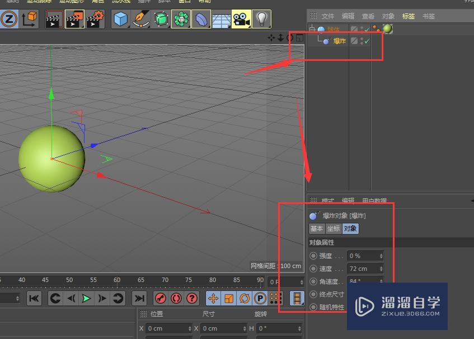Viewport: 474px width, 339px height.
Task: Open the deformer objects icon
Action: (201, 19)
